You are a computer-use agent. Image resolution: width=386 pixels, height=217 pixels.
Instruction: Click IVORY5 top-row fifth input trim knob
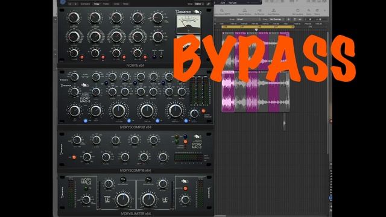(x=157, y=17)
